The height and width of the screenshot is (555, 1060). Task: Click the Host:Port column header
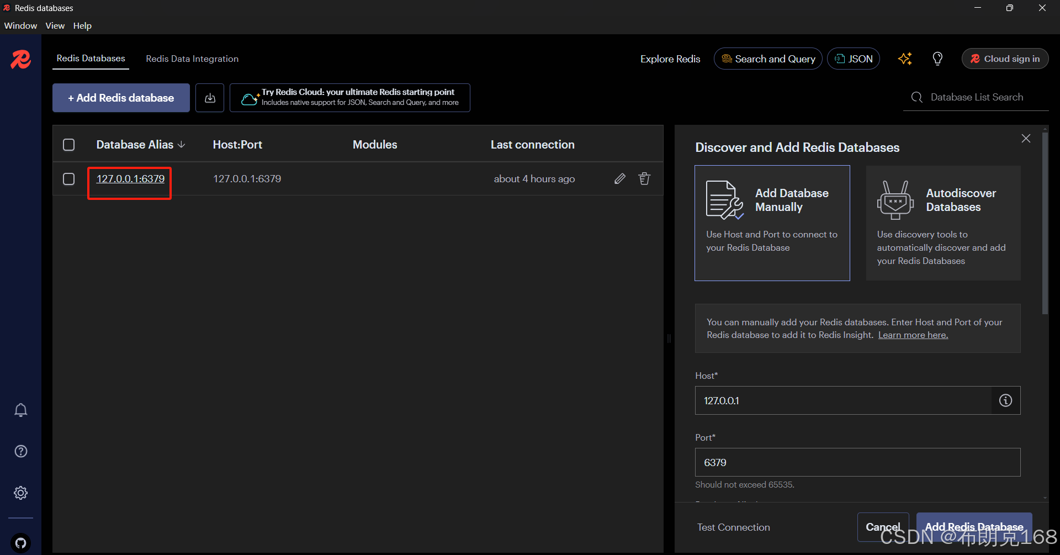(237, 145)
